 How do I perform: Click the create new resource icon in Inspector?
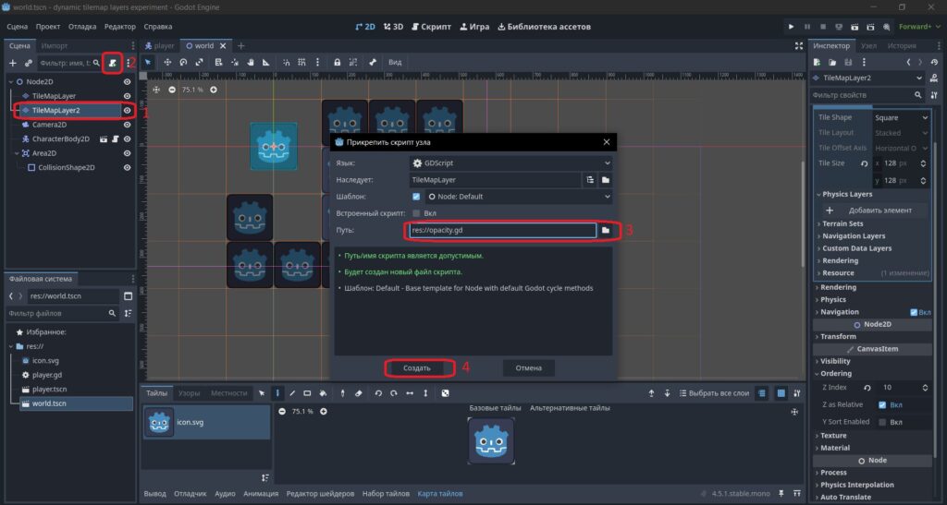click(x=817, y=62)
